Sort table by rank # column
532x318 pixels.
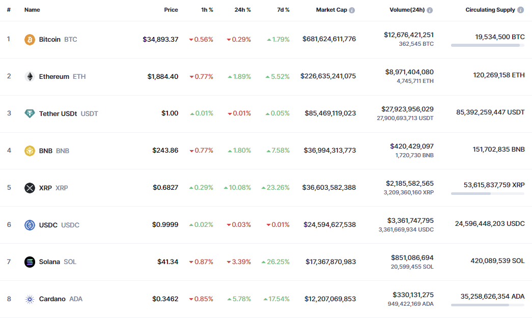click(x=9, y=10)
